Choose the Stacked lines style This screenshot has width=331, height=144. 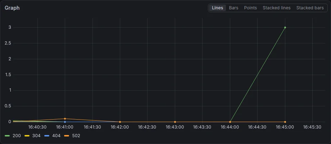tap(277, 8)
